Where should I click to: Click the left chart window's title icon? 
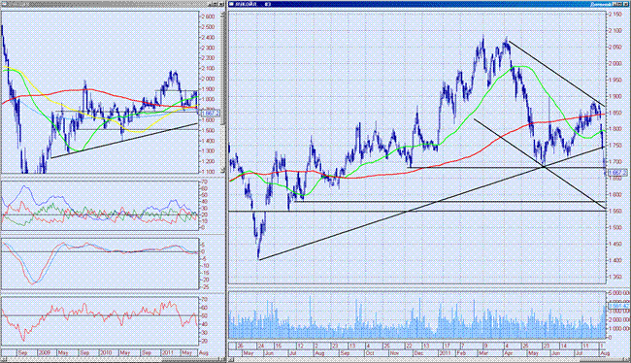pos(4,4)
